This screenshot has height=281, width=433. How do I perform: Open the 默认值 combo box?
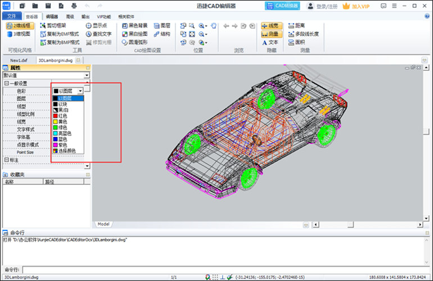coord(46,75)
